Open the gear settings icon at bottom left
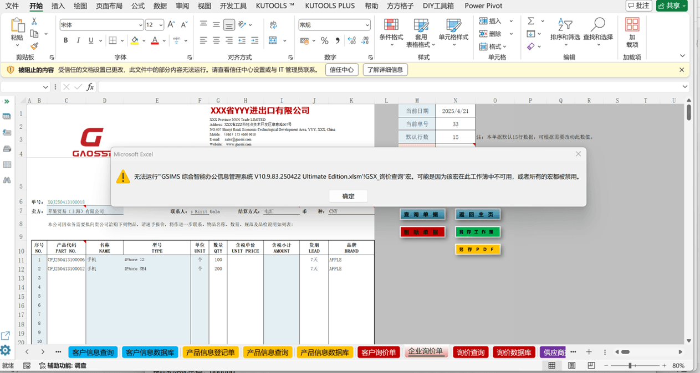700x373 pixels. tap(6, 350)
